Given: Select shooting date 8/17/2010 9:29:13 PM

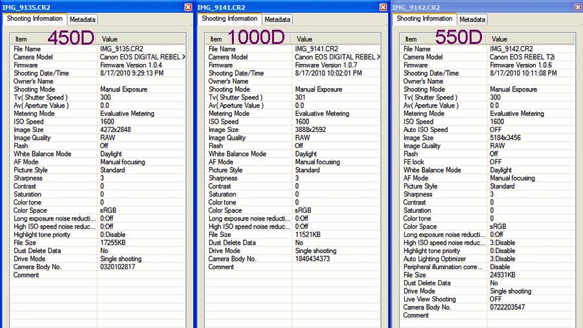Looking at the screenshot, I should pos(131,73).
